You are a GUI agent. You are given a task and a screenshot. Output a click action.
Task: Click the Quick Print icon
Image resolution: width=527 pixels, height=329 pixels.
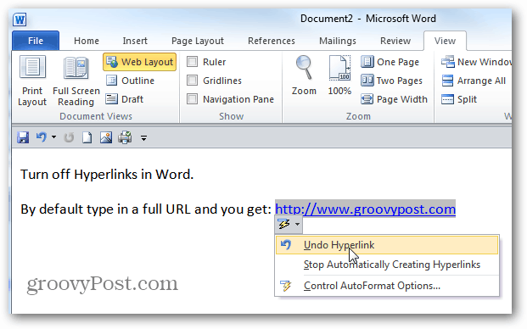[125, 137]
